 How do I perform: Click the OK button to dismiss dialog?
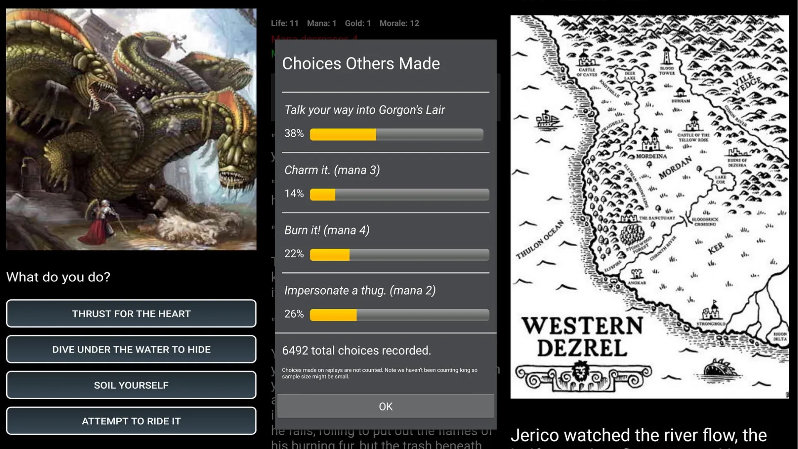click(385, 406)
